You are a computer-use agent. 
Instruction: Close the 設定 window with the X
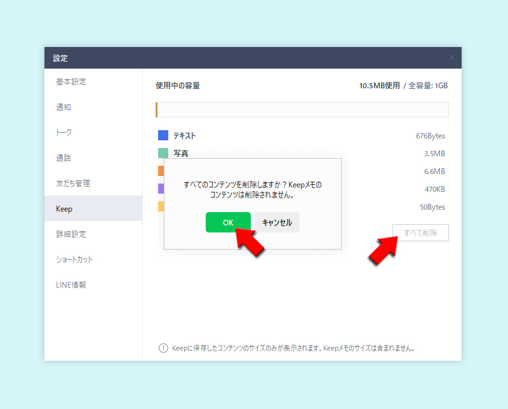tap(452, 57)
